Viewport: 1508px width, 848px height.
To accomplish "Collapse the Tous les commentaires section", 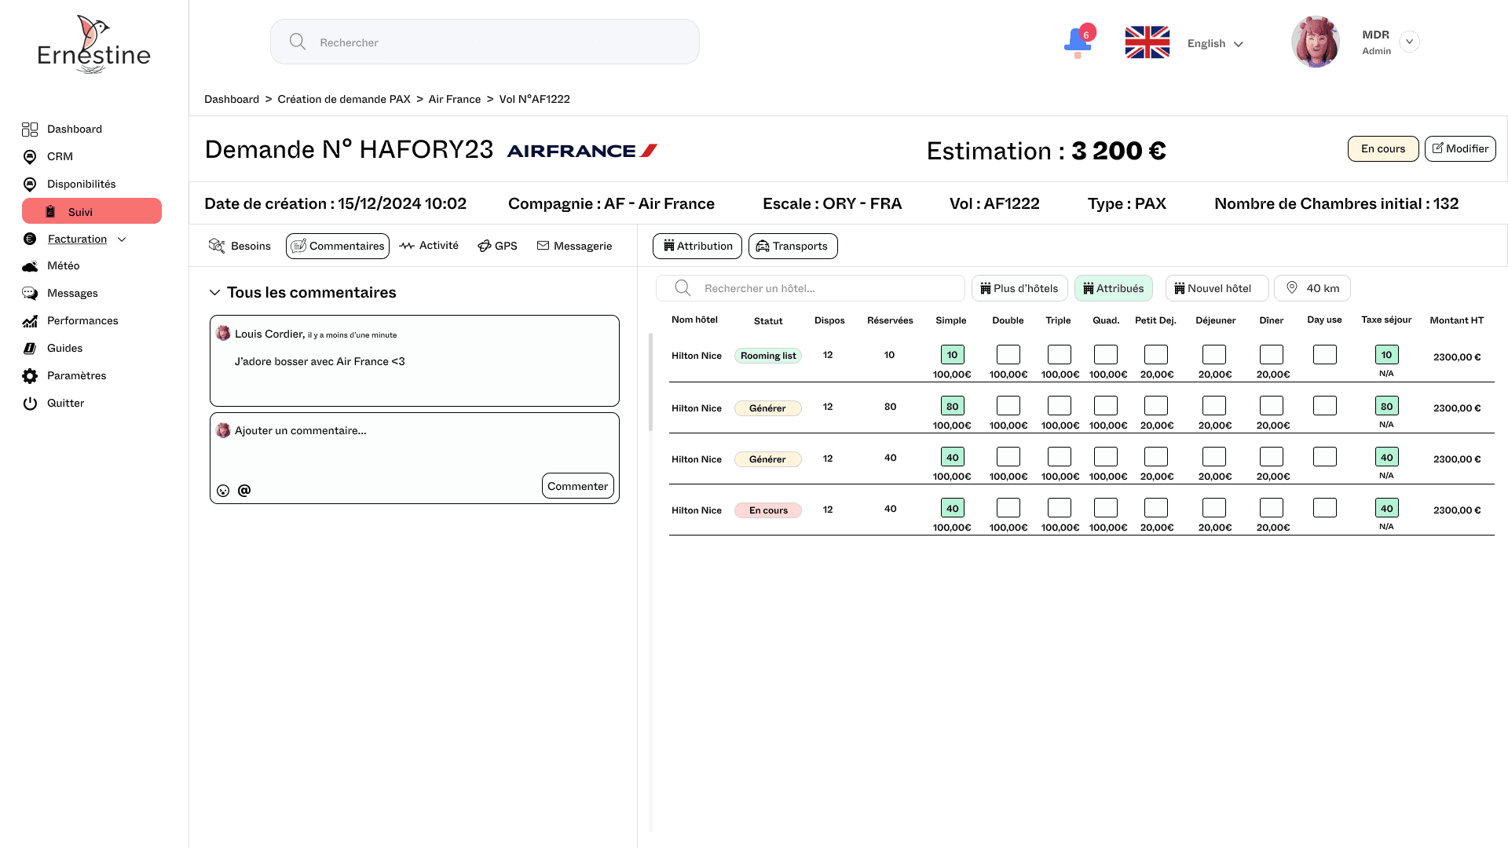I will tap(214, 293).
